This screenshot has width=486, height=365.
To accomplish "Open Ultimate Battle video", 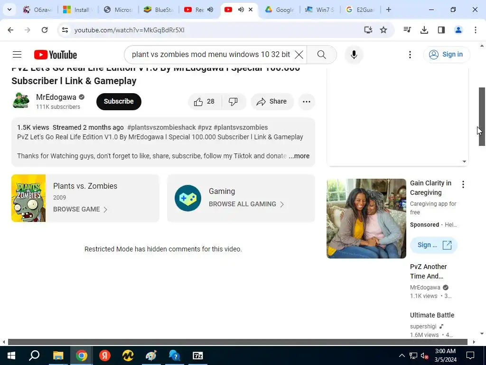I will [x=432, y=315].
